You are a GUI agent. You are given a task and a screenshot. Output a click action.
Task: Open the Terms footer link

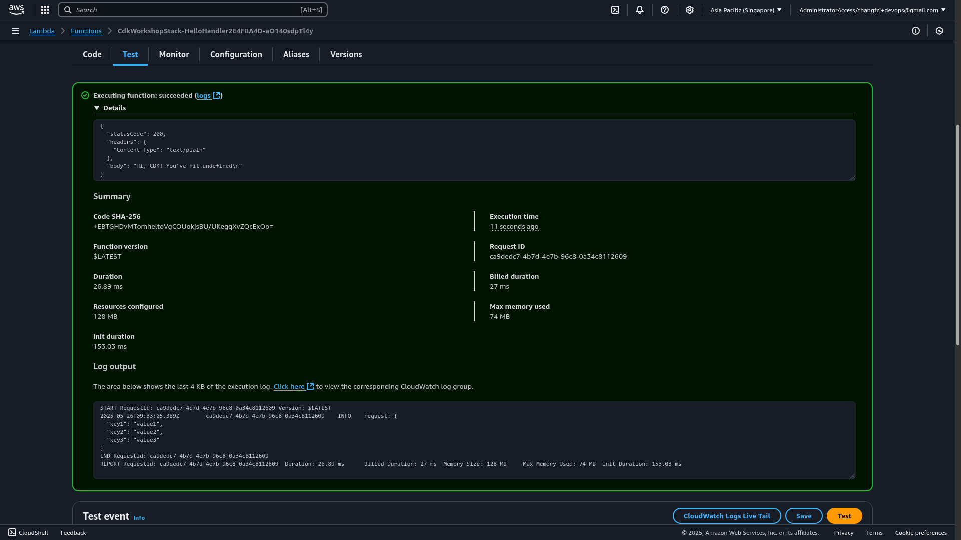tap(874, 532)
